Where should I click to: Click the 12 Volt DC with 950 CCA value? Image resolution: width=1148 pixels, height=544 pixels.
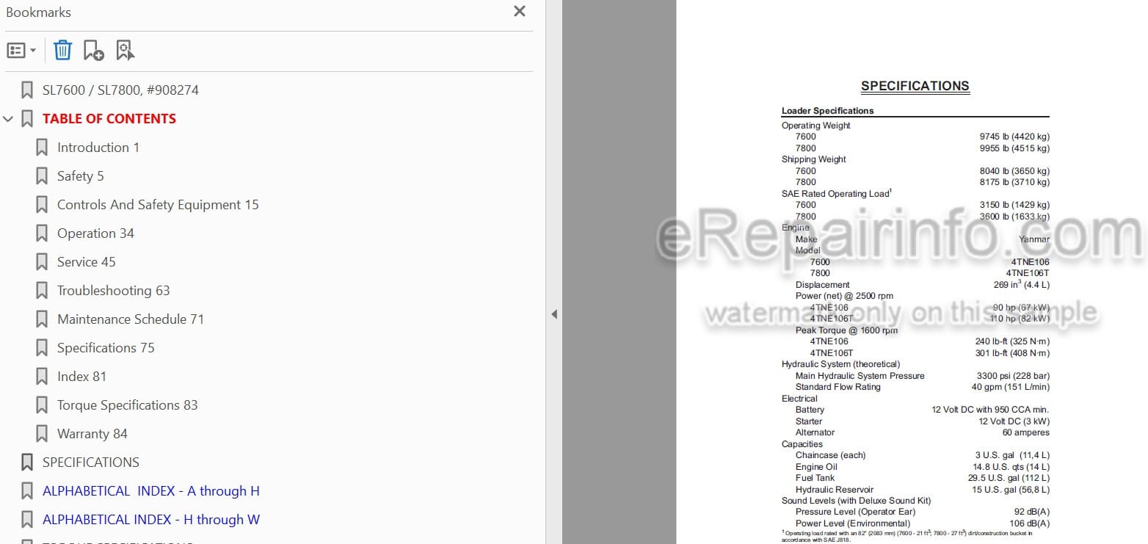point(990,410)
